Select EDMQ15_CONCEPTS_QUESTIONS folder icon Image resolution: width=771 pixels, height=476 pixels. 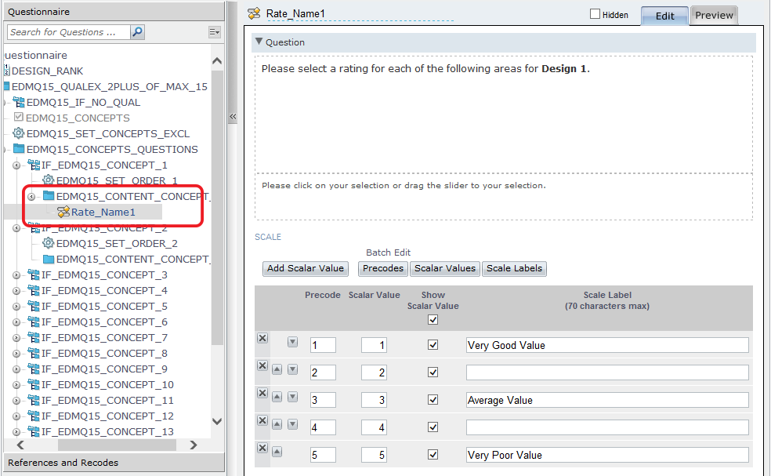pos(19,149)
